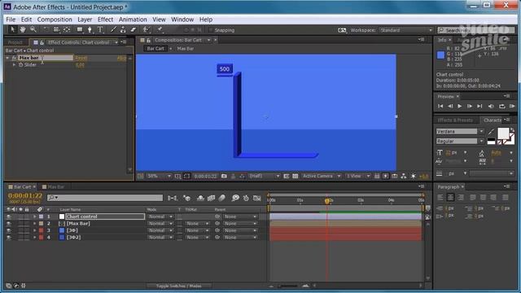Click the current time indicator on timeline
Image resolution: width=521 pixels, height=293 pixels.
pyautogui.click(x=327, y=201)
